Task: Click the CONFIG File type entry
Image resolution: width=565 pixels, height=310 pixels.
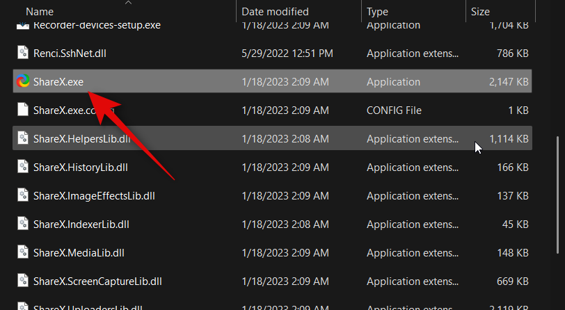Action: [x=394, y=110]
